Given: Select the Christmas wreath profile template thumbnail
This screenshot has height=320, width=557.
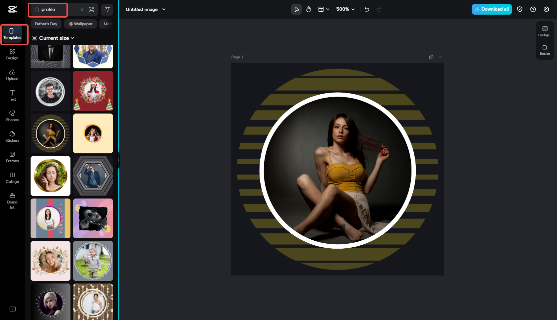Looking at the screenshot, I should (x=93, y=91).
